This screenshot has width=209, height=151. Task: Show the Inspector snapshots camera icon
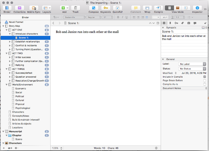point(189,23)
